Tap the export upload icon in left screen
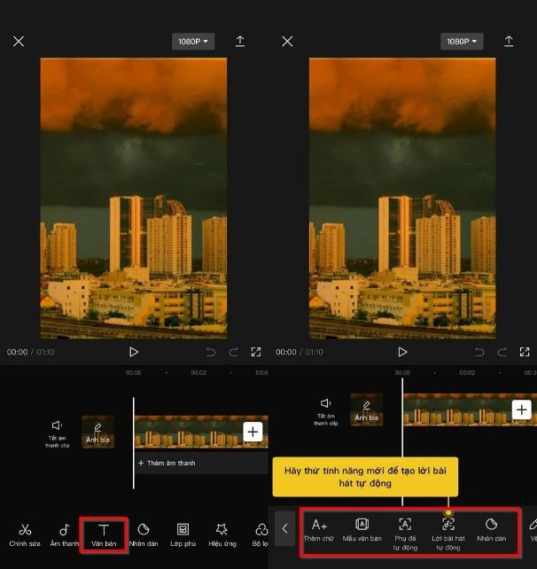Image resolution: width=537 pixels, height=569 pixels. 240,41
